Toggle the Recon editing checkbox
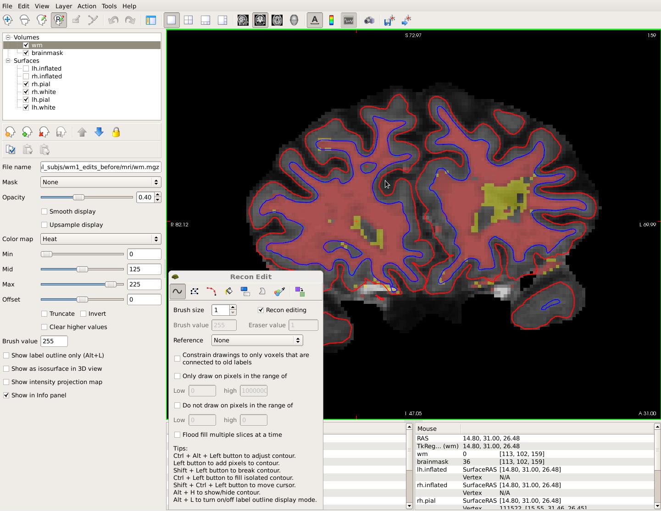 [261, 310]
